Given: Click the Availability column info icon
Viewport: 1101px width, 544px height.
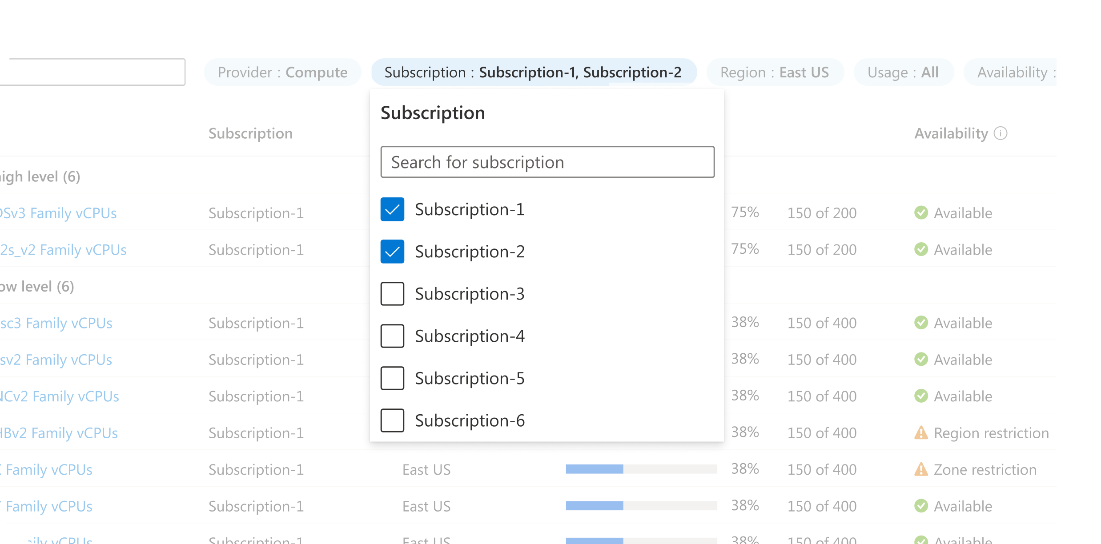Looking at the screenshot, I should tap(1000, 133).
